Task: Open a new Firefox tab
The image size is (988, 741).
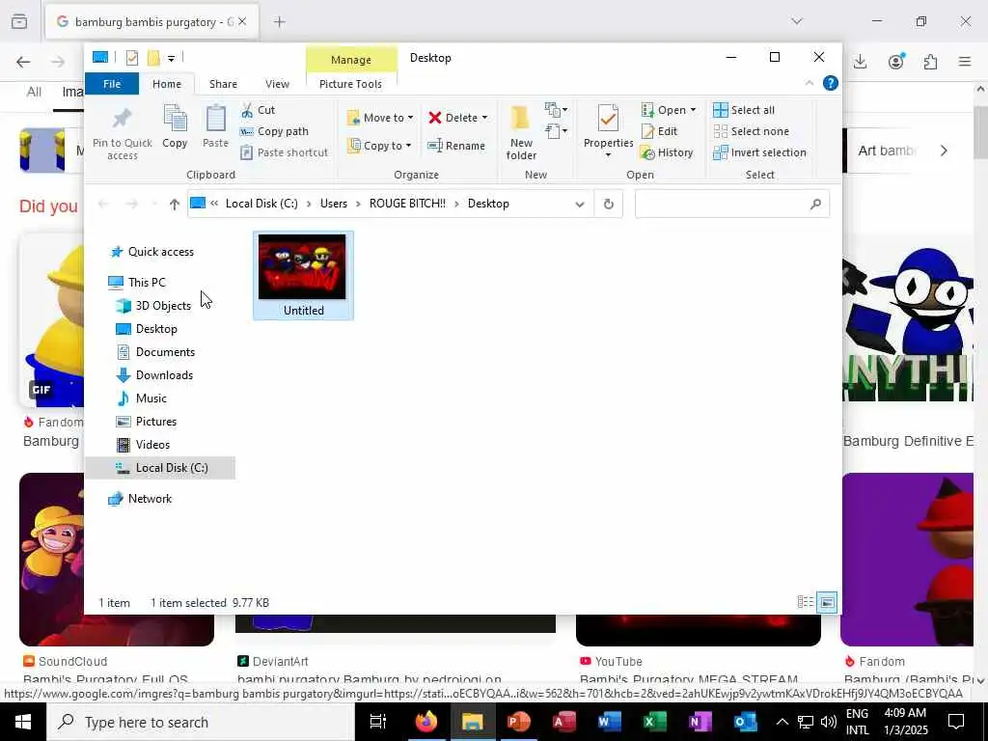Action: coord(279,22)
